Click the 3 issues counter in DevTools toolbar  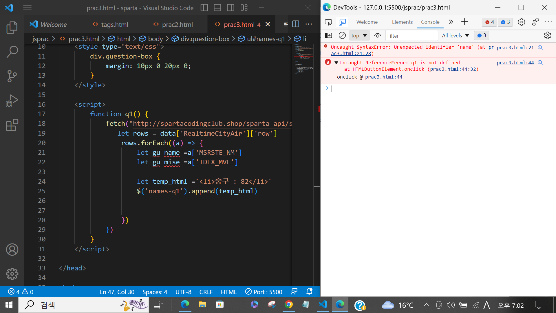pos(505,22)
